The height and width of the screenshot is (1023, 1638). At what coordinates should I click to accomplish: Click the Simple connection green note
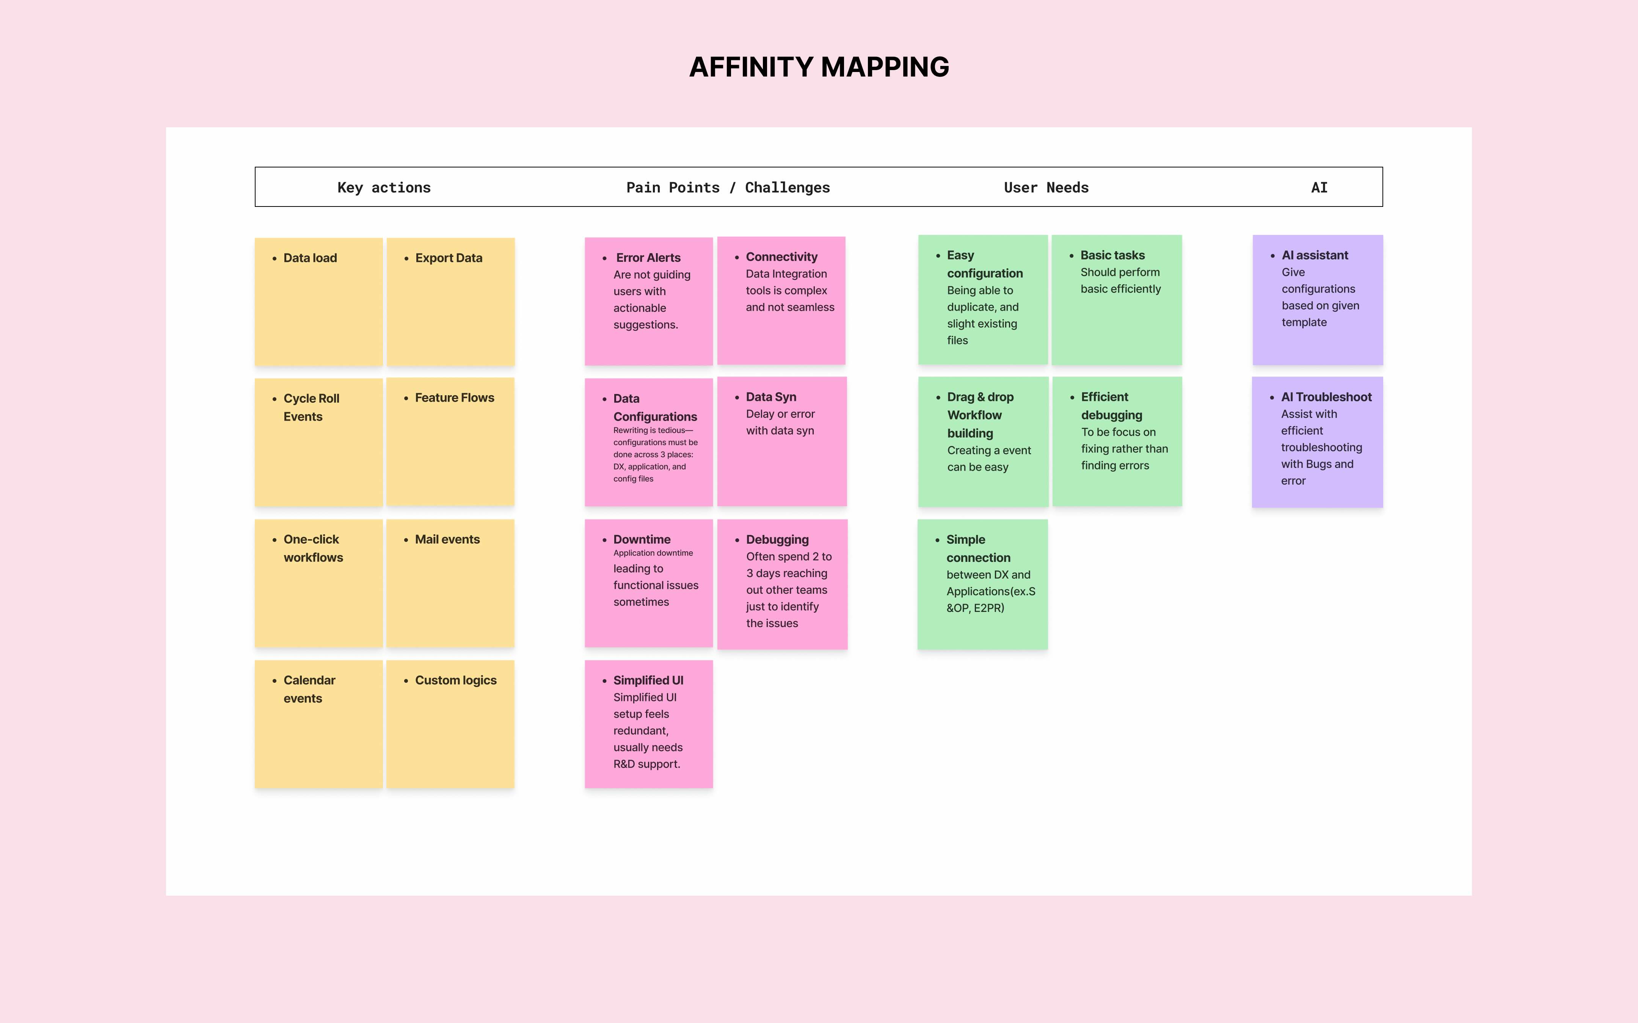point(983,585)
